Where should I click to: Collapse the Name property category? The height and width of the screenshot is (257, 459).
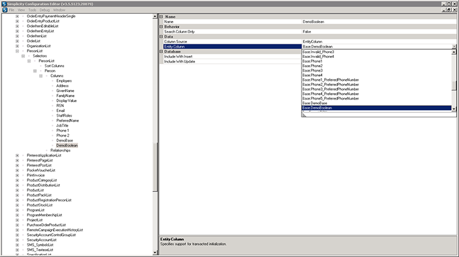(161, 17)
